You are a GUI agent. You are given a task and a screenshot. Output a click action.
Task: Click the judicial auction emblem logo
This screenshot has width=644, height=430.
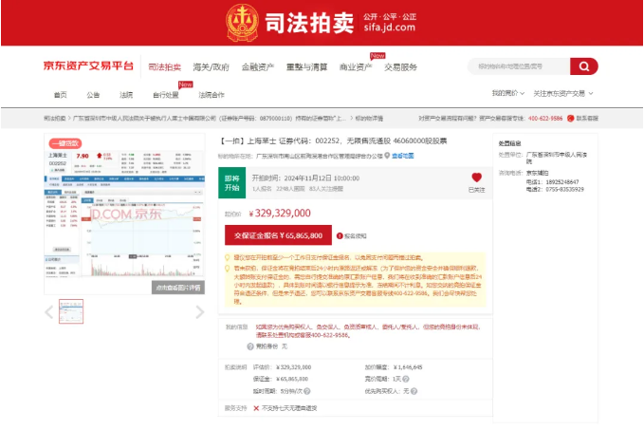(242, 23)
